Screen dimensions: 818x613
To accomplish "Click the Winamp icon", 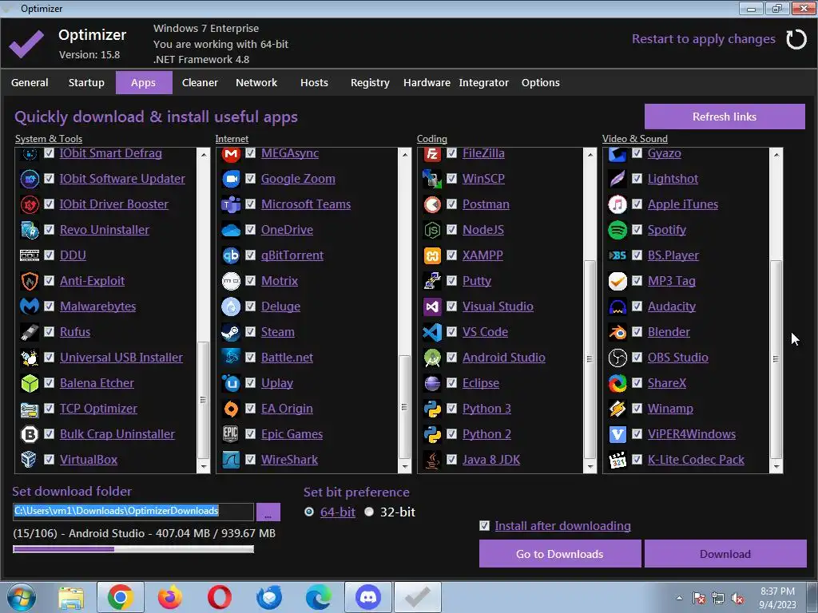I will coord(617,408).
